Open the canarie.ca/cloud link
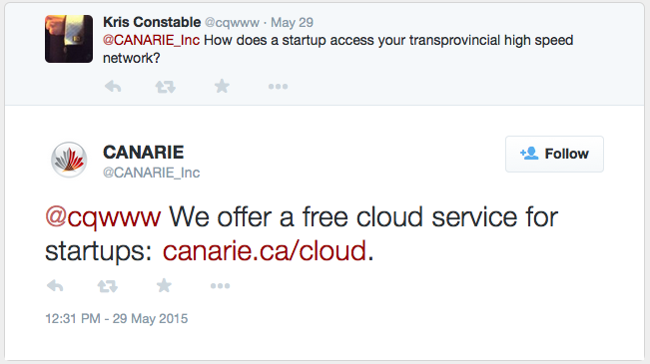The image size is (650, 364). click(265, 251)
